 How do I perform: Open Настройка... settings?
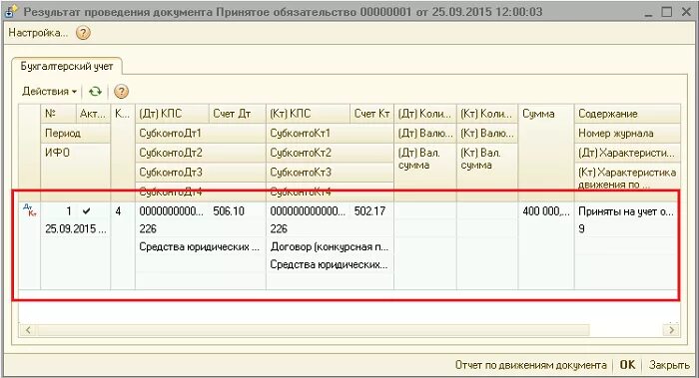coord(38,33)
